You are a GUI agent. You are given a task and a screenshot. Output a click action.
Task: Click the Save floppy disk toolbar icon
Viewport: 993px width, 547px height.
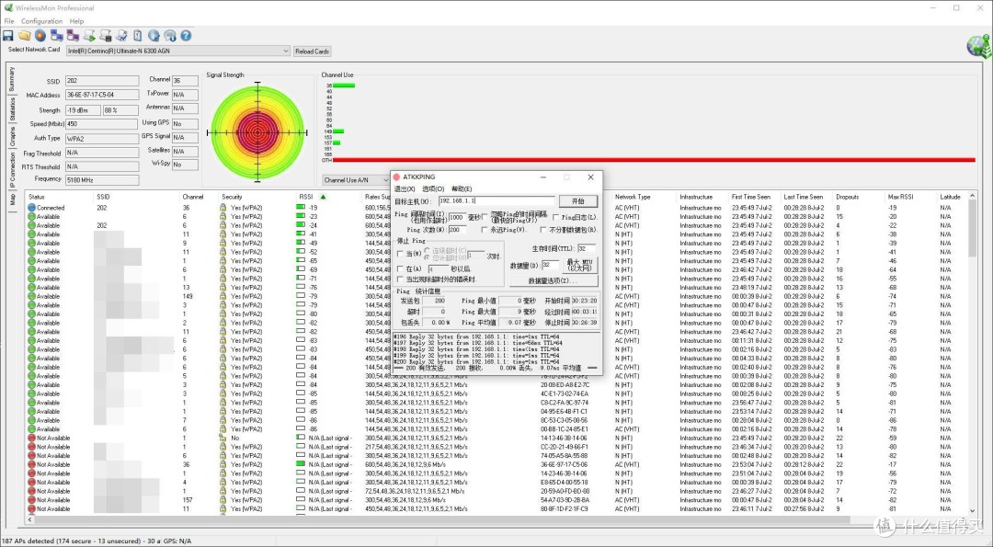(8, 36)
